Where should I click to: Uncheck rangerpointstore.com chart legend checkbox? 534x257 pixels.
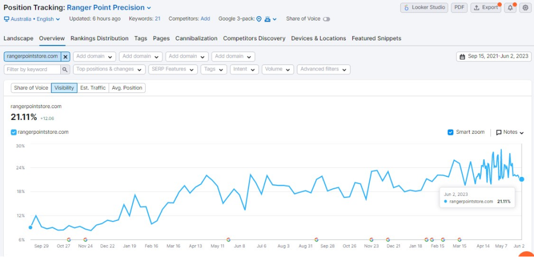tap(13, 132)
